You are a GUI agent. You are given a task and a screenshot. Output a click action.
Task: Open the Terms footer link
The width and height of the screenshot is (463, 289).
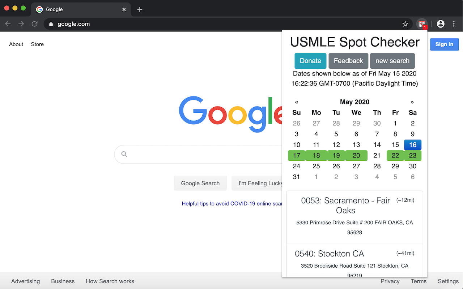pos(419,281)
